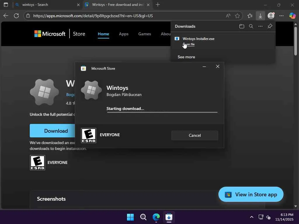Open Windows taskbar Search
Viewport: 299px width, 224px height.
[143, 217]
